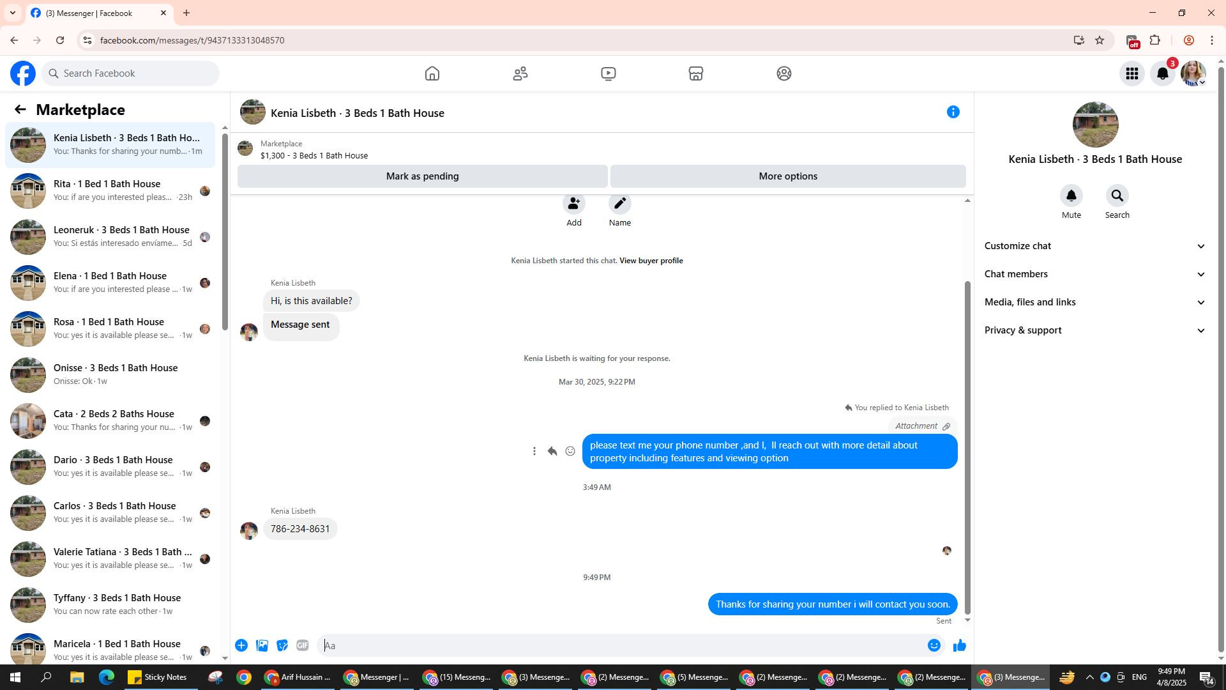This screenshot has width=1226, height=690.
Task: Expand the Privacy & support section
Action: [x=1094, y=330]
